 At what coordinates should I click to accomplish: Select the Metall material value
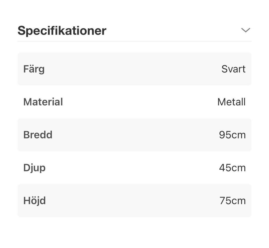[231, 102]
